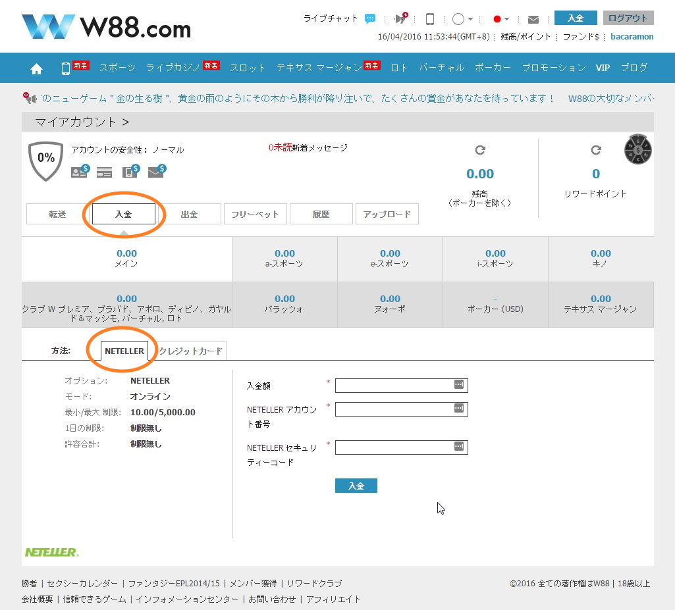Open the ポーカー menu
Viewport: 675px width, 610px height.
(x=493, y=68)
